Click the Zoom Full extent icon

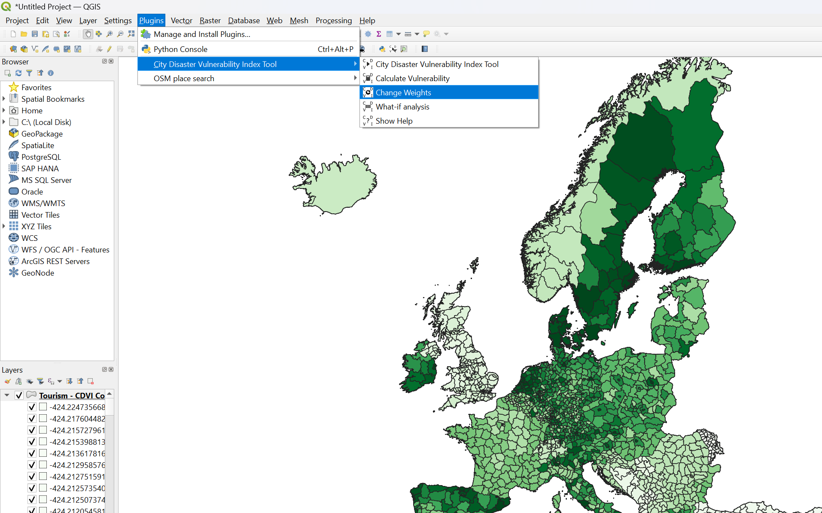pos(131,34)
